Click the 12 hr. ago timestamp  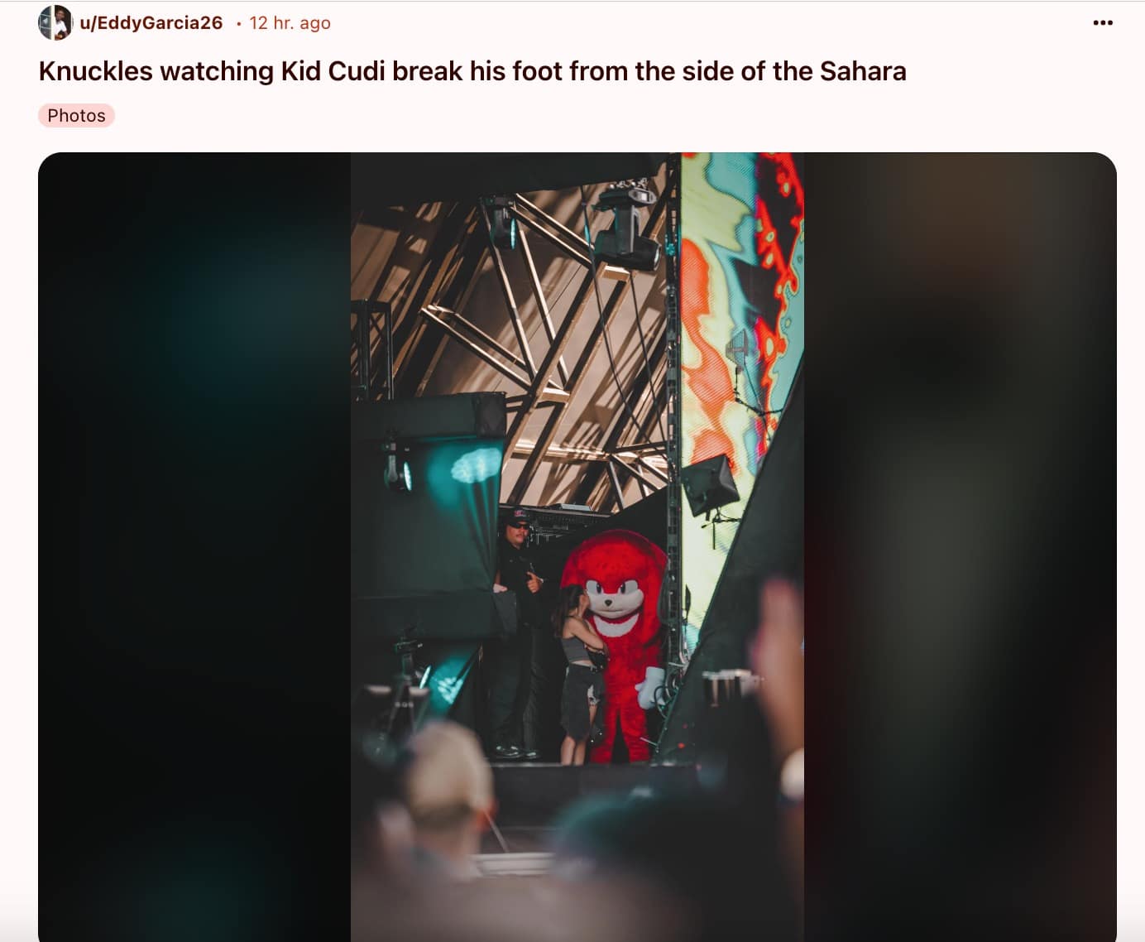(290, 22)
